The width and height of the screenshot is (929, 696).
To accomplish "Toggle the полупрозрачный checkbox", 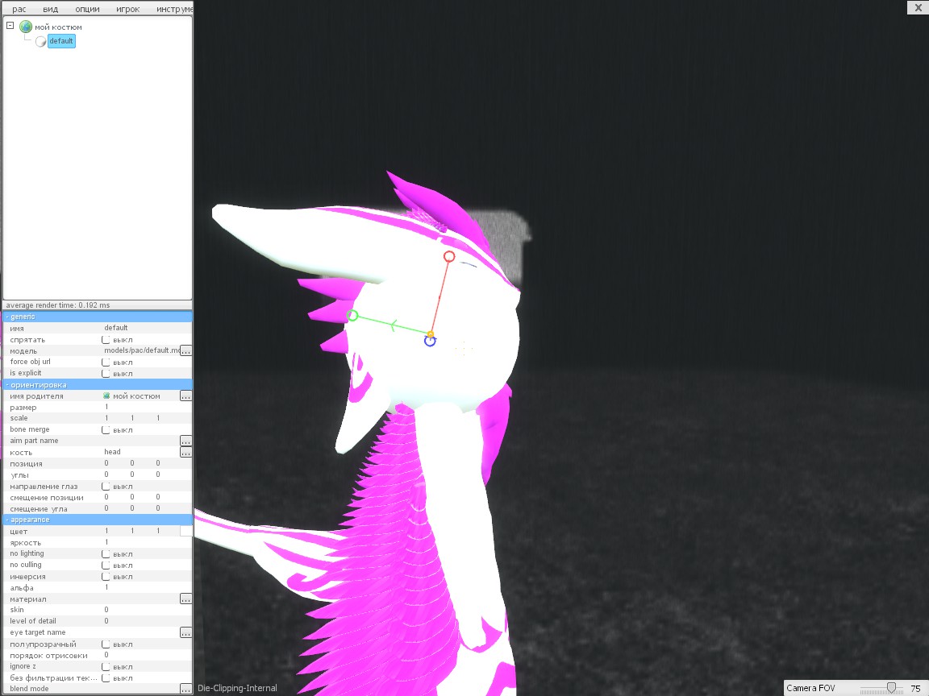I will click(106, 644).
